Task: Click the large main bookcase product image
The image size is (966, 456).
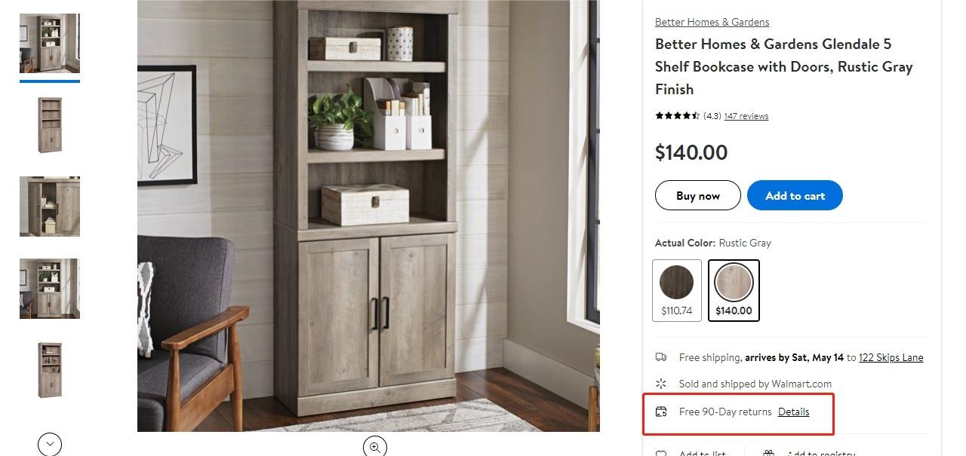Action: (x=368, y=216)
